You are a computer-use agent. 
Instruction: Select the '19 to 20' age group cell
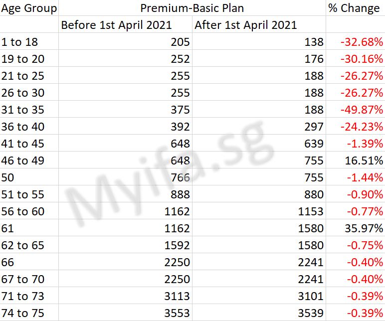point(23,59)
